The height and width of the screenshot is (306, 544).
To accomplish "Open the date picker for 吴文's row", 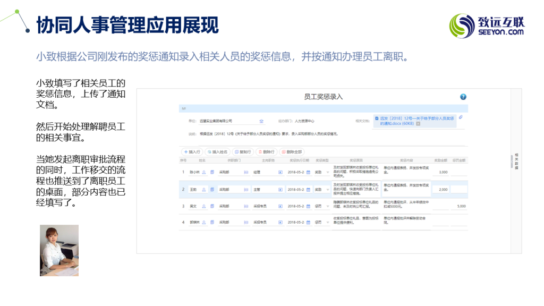I will pos(308,206).
